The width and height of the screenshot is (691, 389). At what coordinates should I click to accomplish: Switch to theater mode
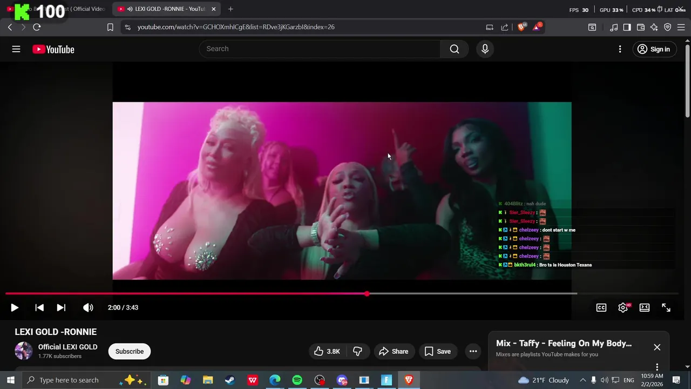tap(645, 307)
